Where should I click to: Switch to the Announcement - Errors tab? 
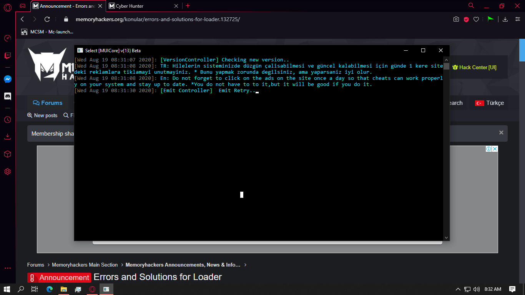[x=67, y=6]
